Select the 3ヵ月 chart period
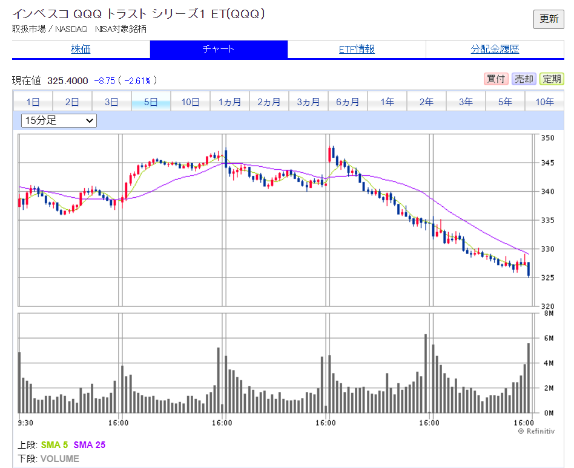574x468 pixels. tap(308, 102)
